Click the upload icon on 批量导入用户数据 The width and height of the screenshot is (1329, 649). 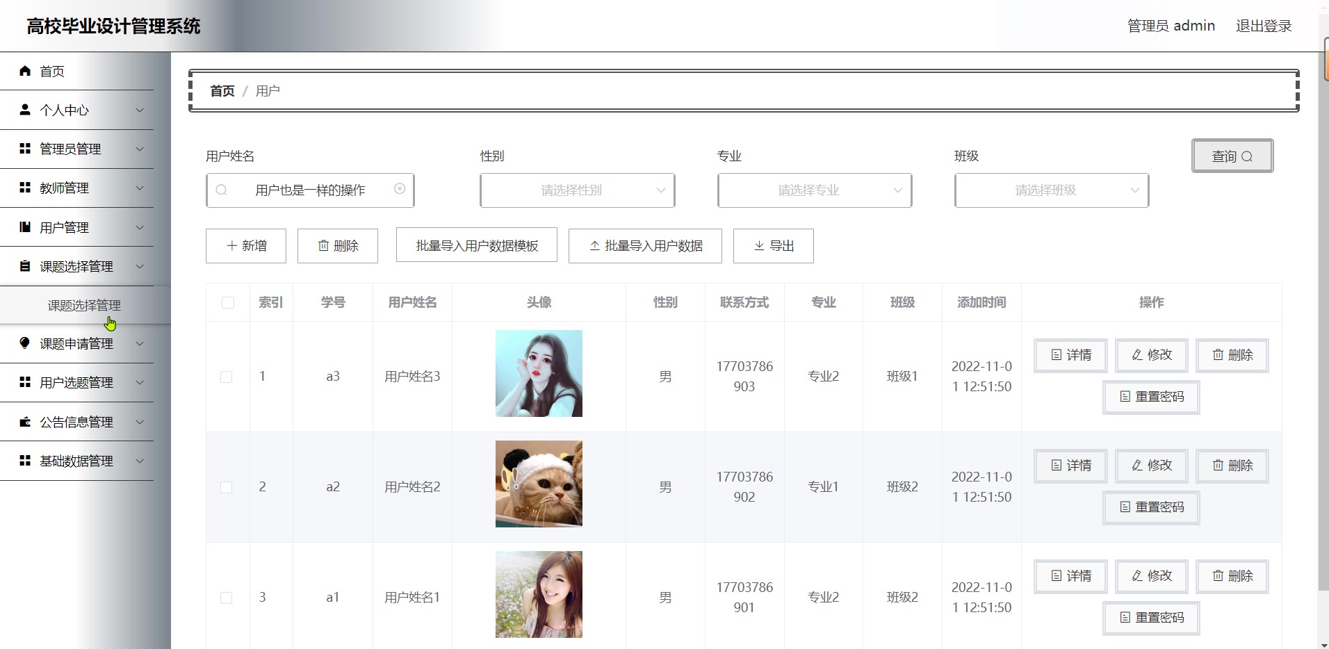coord(595,246)
